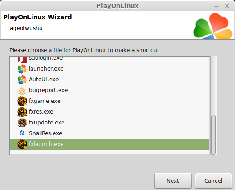Click the fxgame.exe game icon

[x=22, y=101]
